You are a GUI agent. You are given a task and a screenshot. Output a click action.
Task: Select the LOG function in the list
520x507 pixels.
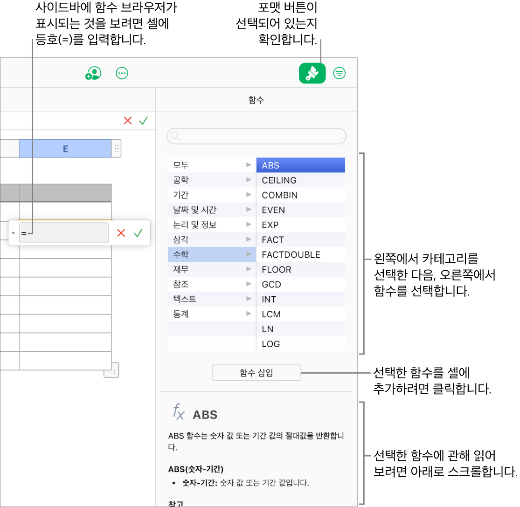click(300, 344)
